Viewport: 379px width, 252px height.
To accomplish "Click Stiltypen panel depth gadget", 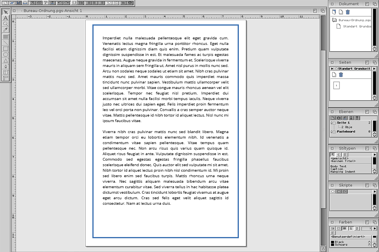I will [x=375, y=148].
